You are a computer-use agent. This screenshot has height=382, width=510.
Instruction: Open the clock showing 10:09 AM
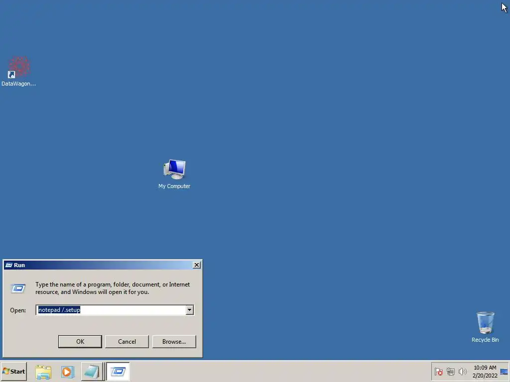tap(485, 371)
